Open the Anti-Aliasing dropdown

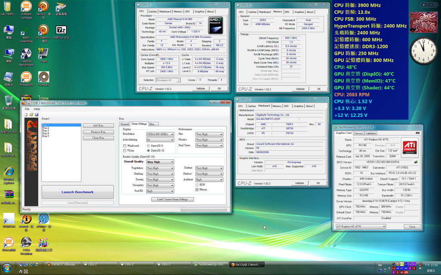(160, 140)
